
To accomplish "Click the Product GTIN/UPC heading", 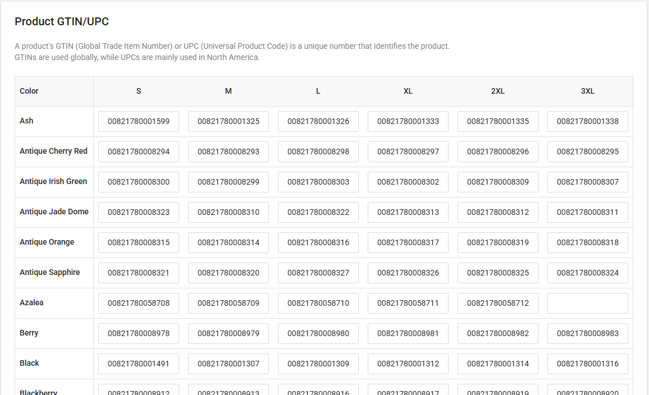I will tap(62, 22).
